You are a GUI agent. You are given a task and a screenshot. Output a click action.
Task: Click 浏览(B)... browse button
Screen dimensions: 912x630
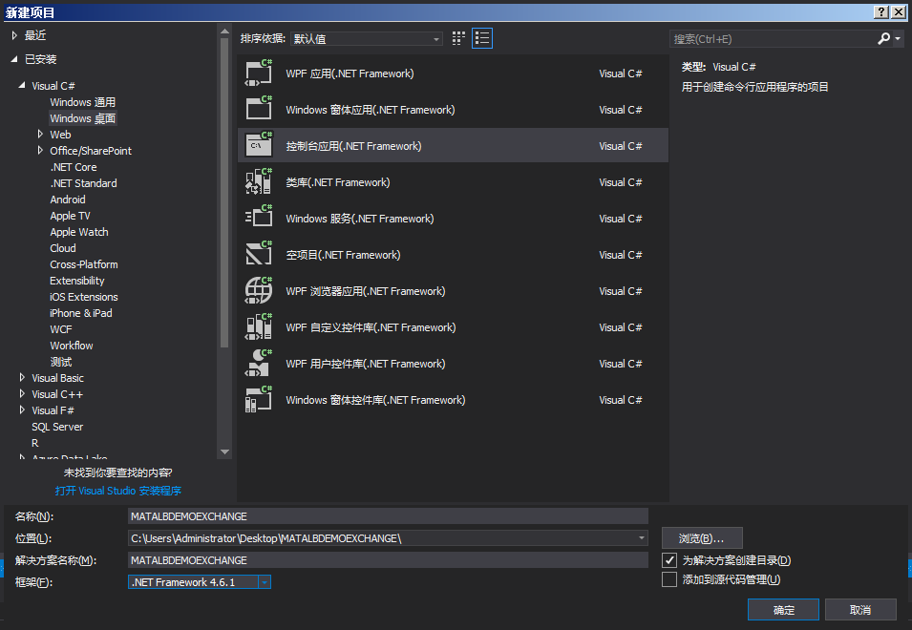(x=702, y=538)
